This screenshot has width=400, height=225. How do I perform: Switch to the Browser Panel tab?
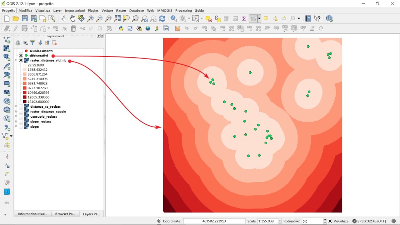click(x=65, y=214)
